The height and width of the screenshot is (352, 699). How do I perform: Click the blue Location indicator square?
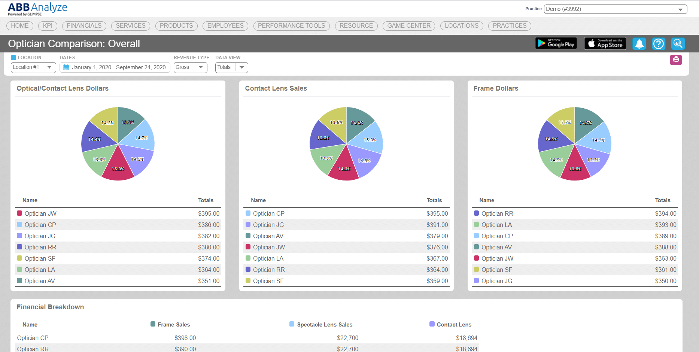pyautogui.click(x=13, y=58)
